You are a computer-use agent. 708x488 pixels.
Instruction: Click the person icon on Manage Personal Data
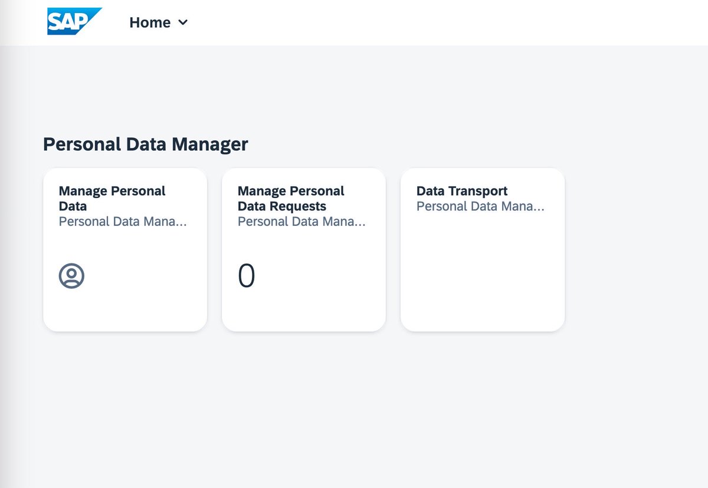tap(71, 275)
